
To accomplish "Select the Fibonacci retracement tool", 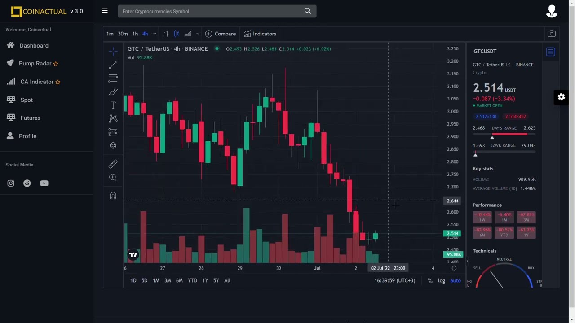I will point(113,79).
